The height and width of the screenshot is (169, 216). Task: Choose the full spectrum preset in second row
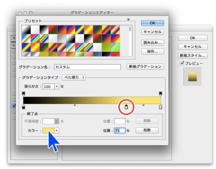click(x=35, y=39)
